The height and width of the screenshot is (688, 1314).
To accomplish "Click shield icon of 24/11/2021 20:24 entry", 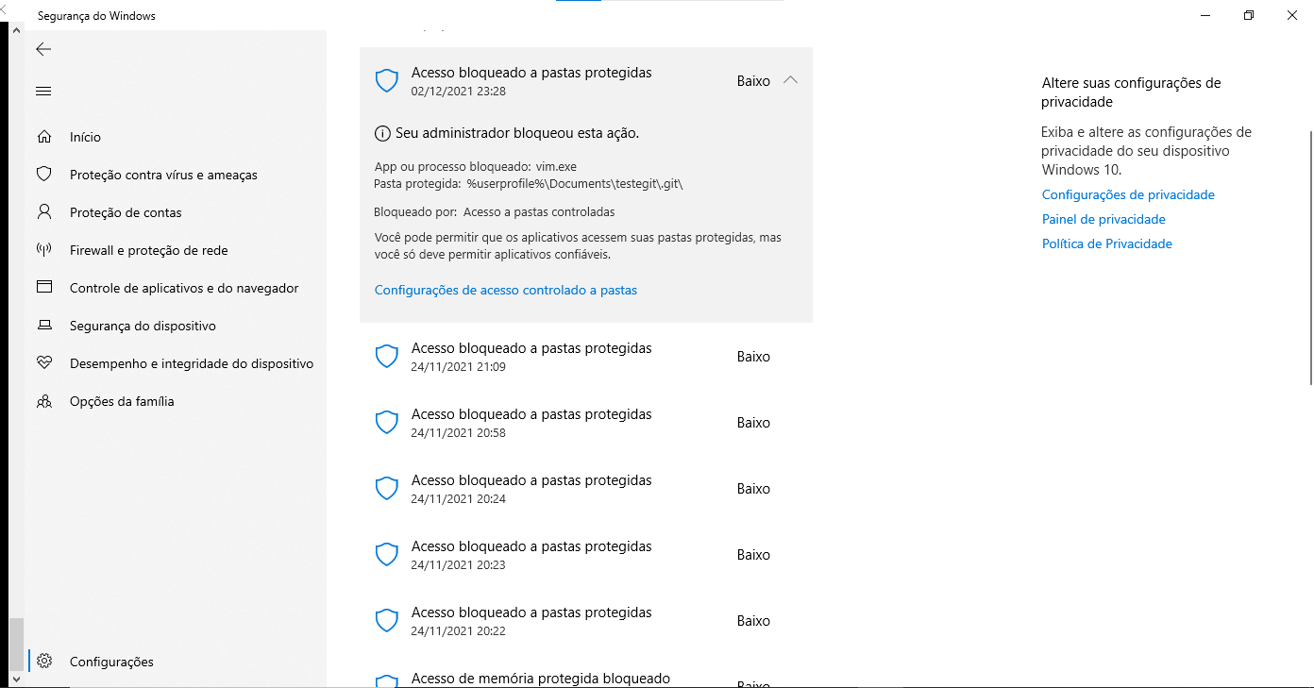I will [387, 489].
